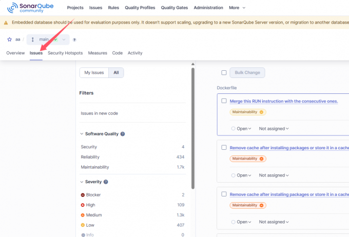Filter issues by Low severity
The height and width of the screenshot is (237, 349).
click(x=132, y=225)
